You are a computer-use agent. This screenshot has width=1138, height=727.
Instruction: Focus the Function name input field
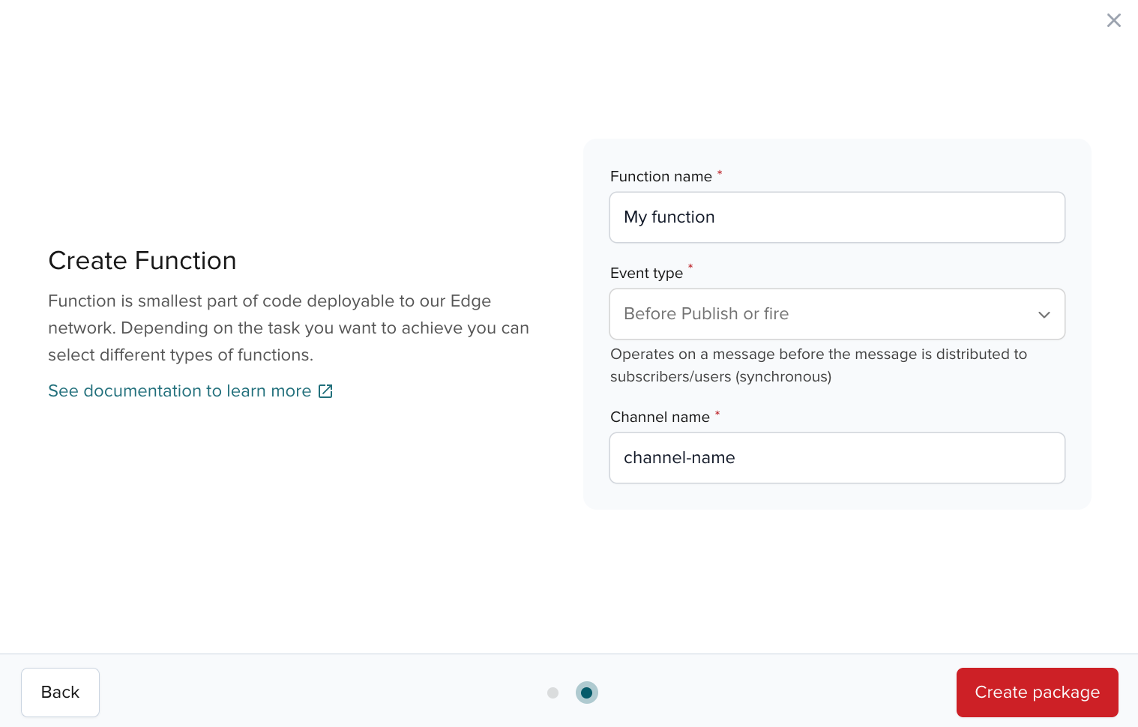pos(837,217)
